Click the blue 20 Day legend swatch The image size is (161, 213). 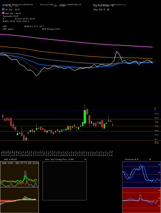pyautogui.click(x=4, y=5)
